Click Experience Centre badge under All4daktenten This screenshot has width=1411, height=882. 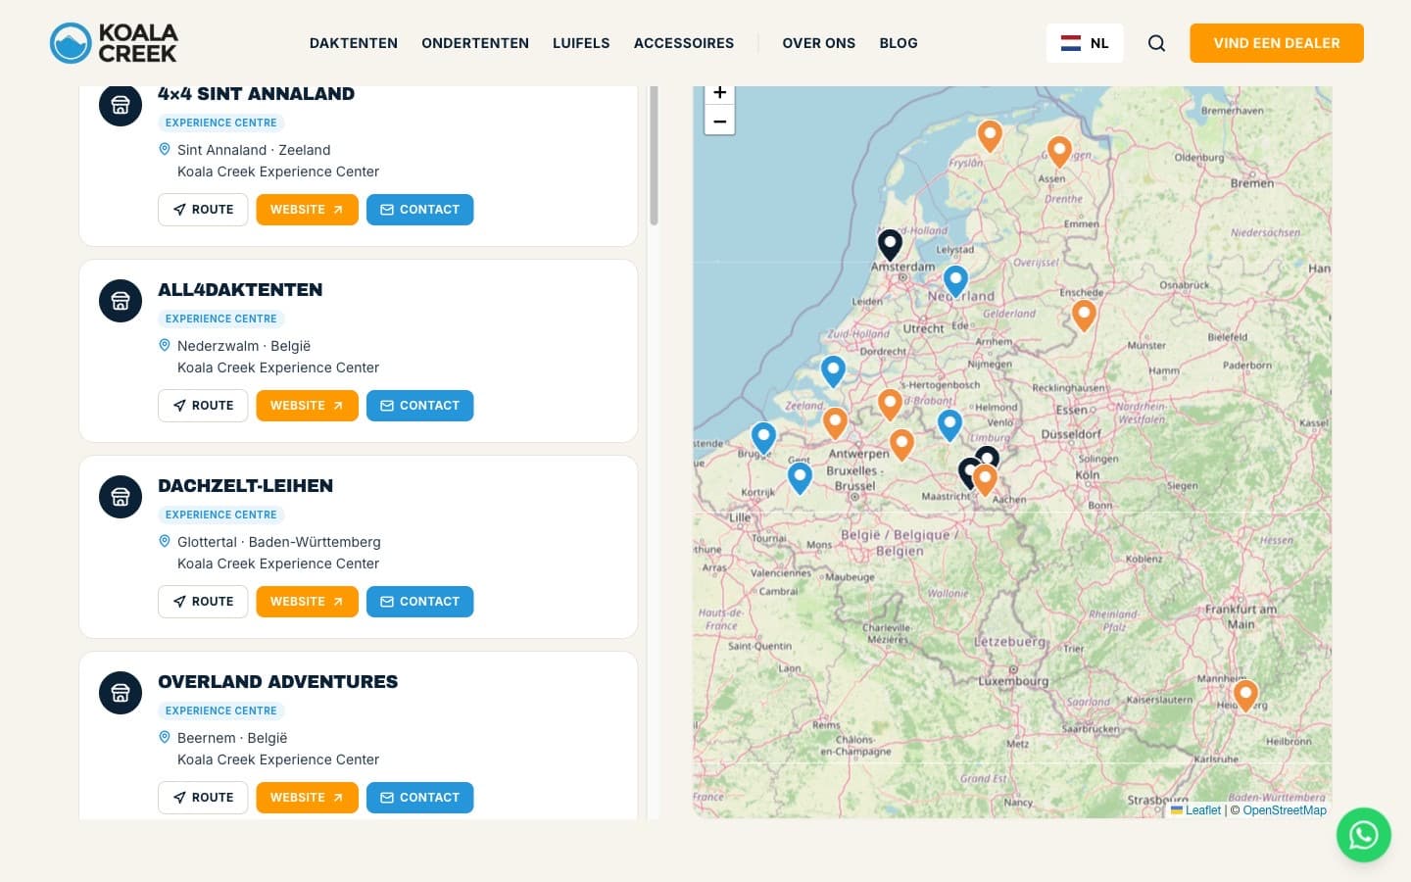pyautogui.click(x=221, y=318)
